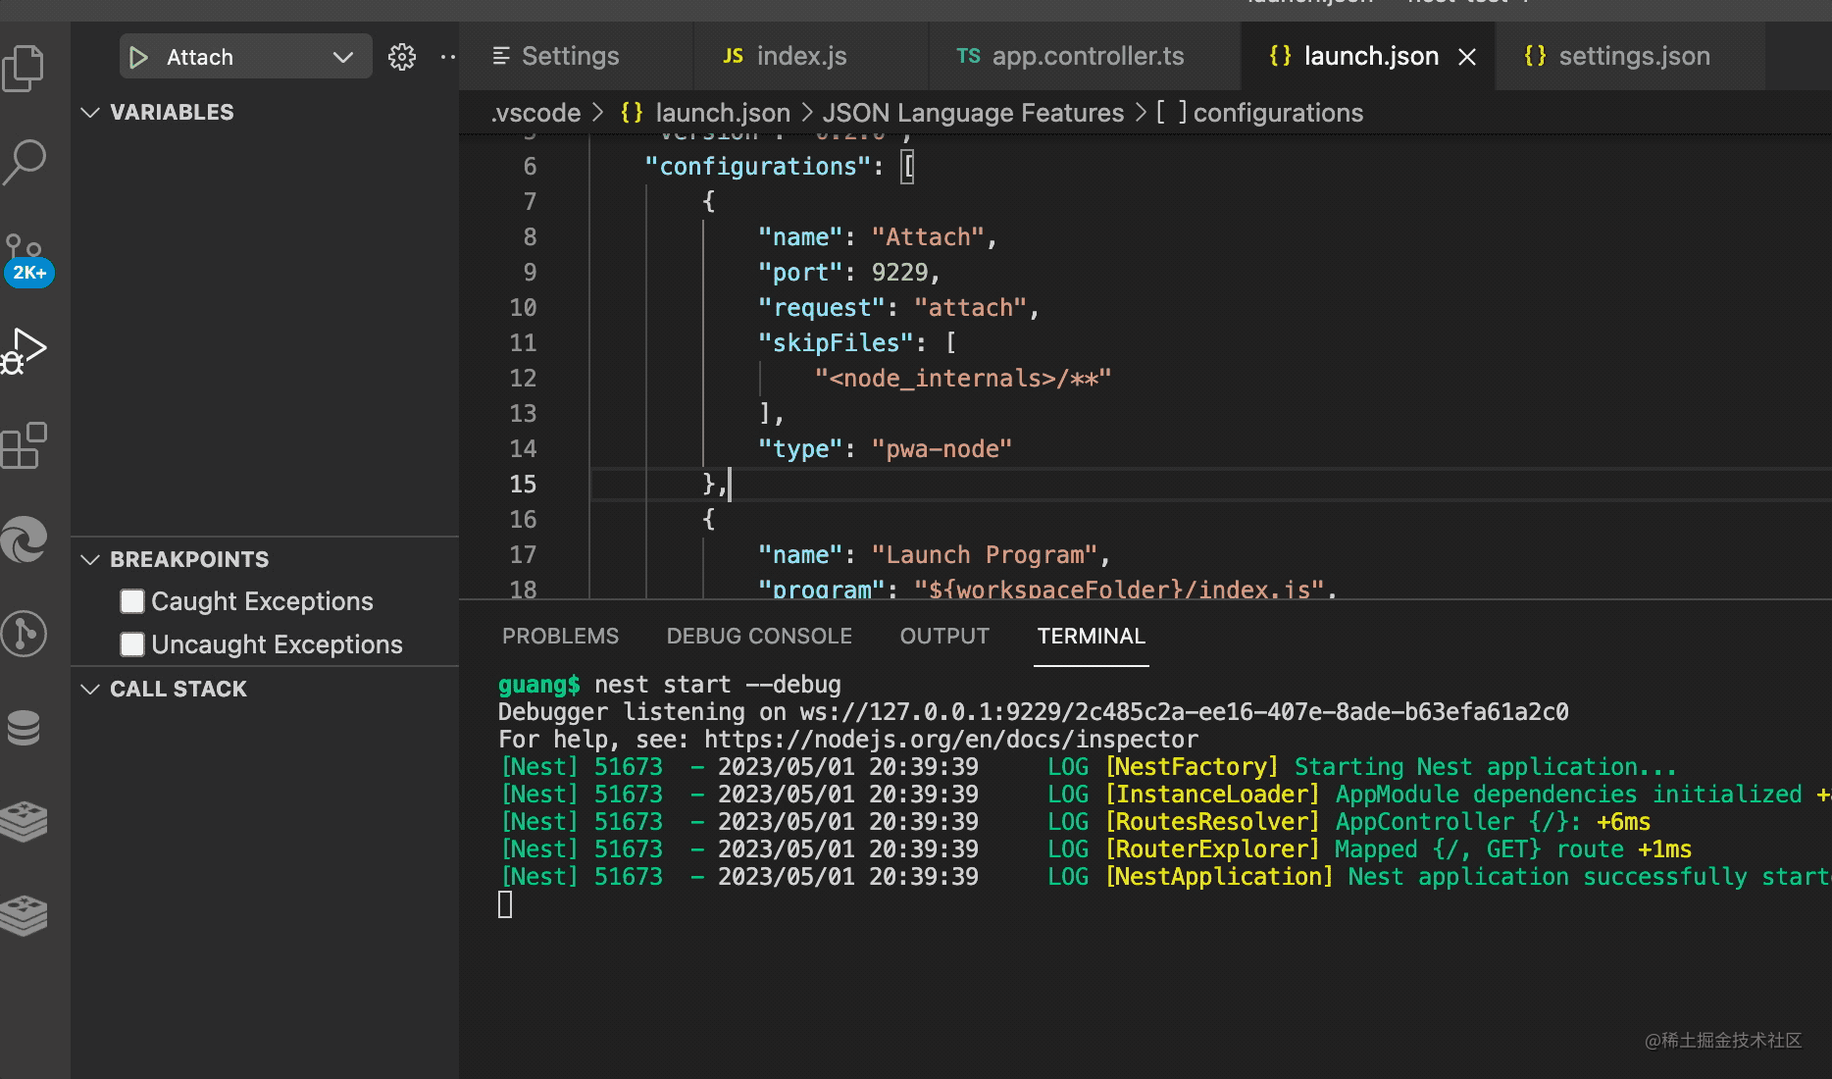Select the Run and Debug icon
Screen dimensions: 1832x1079
tap(25, 350)
